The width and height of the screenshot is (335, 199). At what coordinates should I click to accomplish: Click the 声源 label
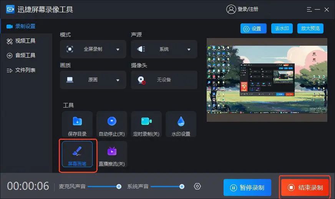point(136,35)
